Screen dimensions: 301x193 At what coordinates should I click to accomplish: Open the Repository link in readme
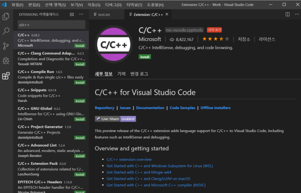pyautogui.click(x=105, y=108)
